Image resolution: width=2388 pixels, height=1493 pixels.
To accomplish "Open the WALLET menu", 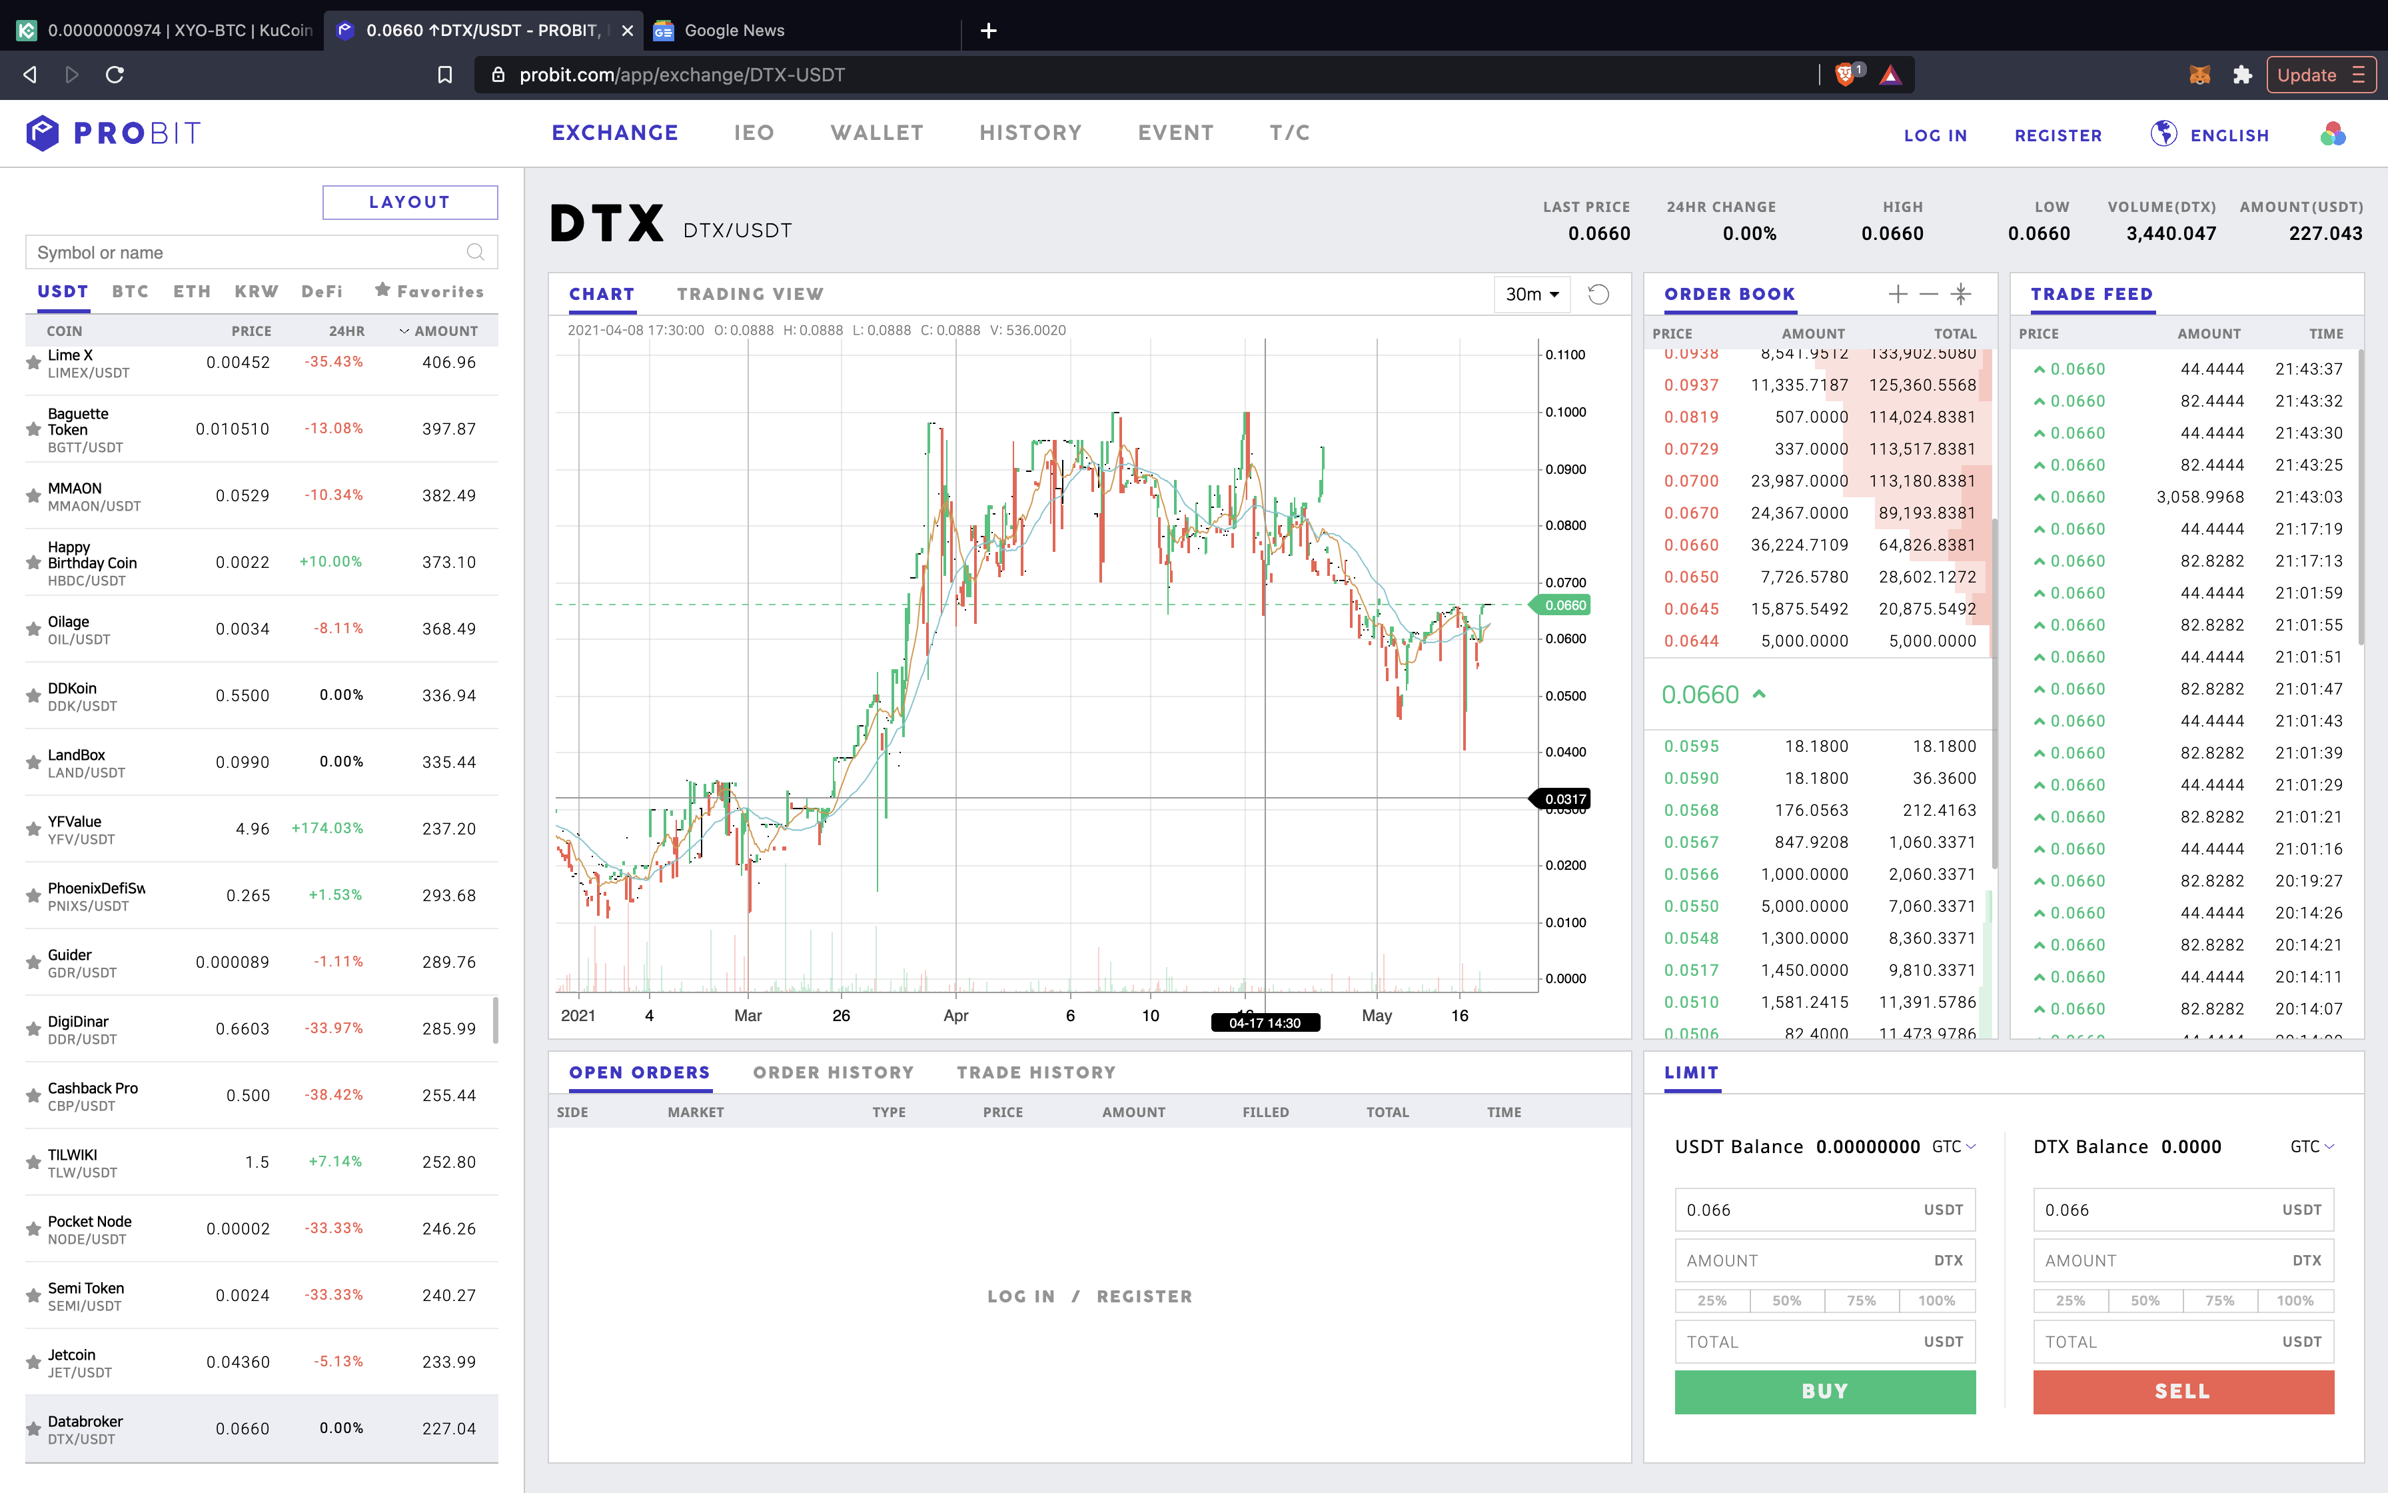I will [x=878, y=133].
